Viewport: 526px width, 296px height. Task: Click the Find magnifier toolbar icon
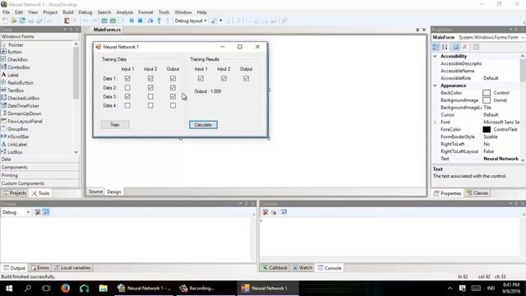[284, 21]
